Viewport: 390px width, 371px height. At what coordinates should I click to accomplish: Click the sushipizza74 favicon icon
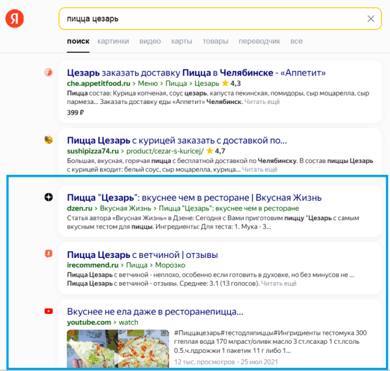click(49, 140)
